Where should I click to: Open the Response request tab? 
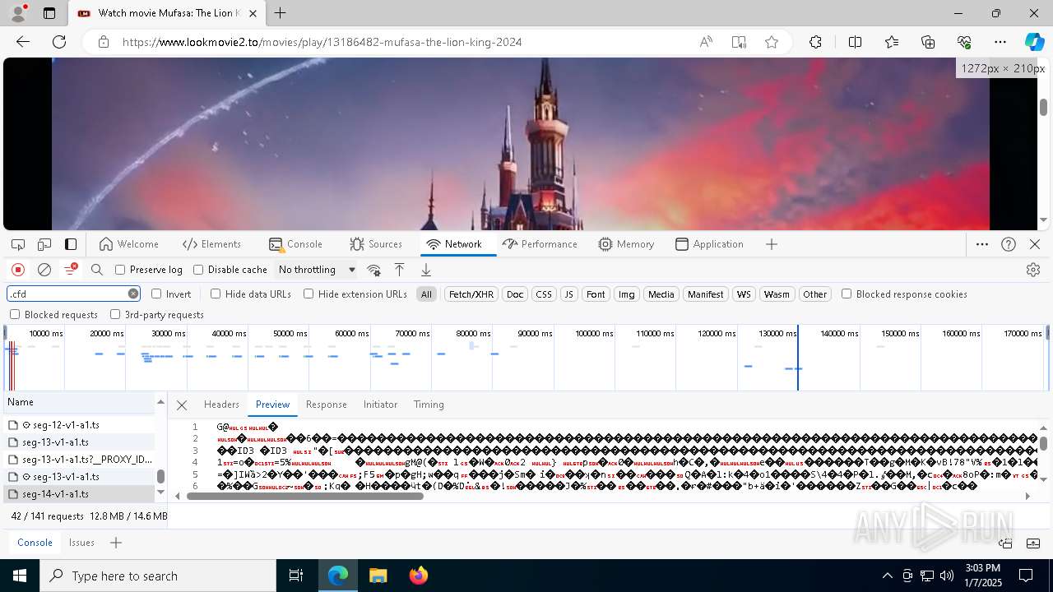pos(326,405)
